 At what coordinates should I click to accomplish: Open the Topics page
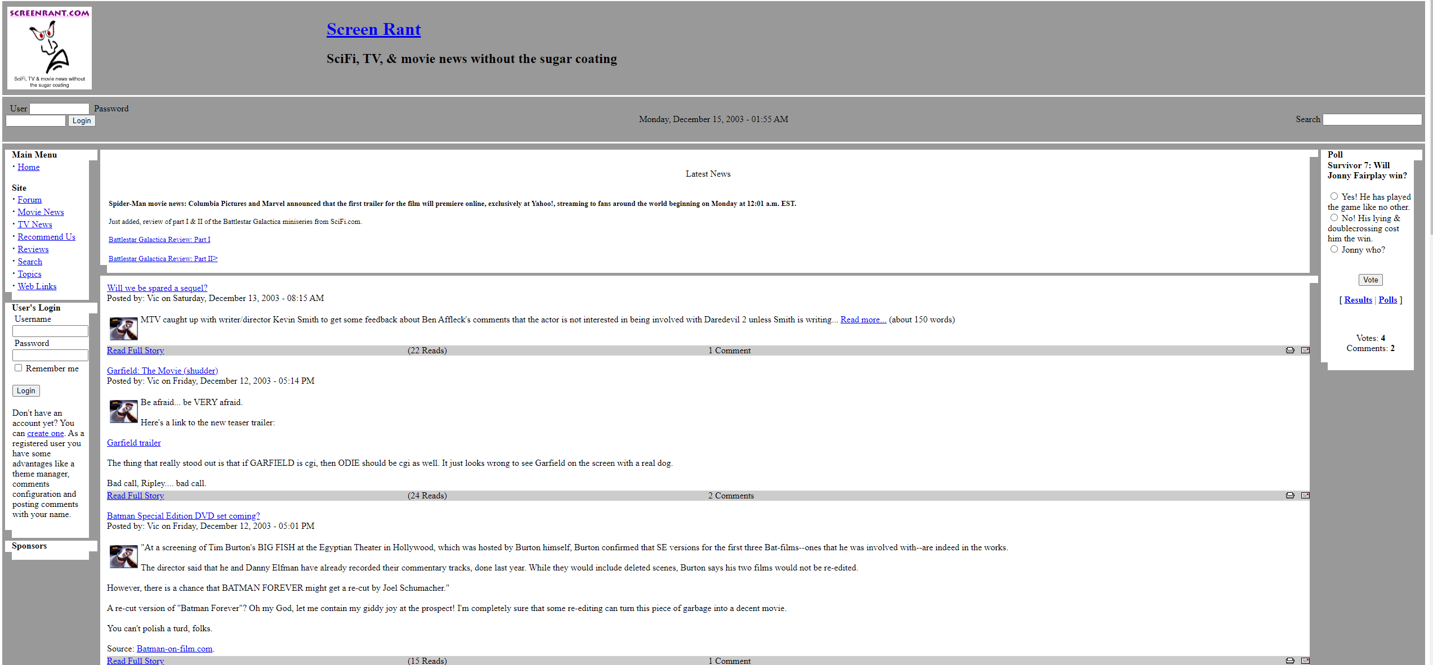tap(29, 274)
